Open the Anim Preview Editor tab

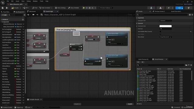[x=143, y=59]
